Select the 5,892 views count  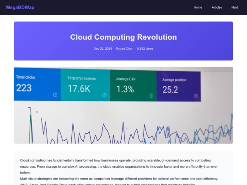(145, 48)
